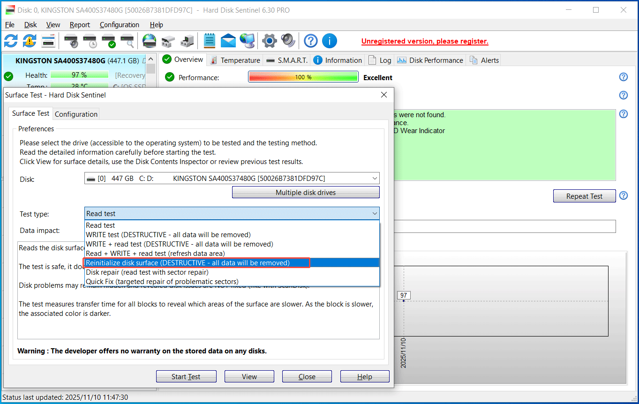
Task: Click the Help question mark icon
Action: tap(310, 41)
